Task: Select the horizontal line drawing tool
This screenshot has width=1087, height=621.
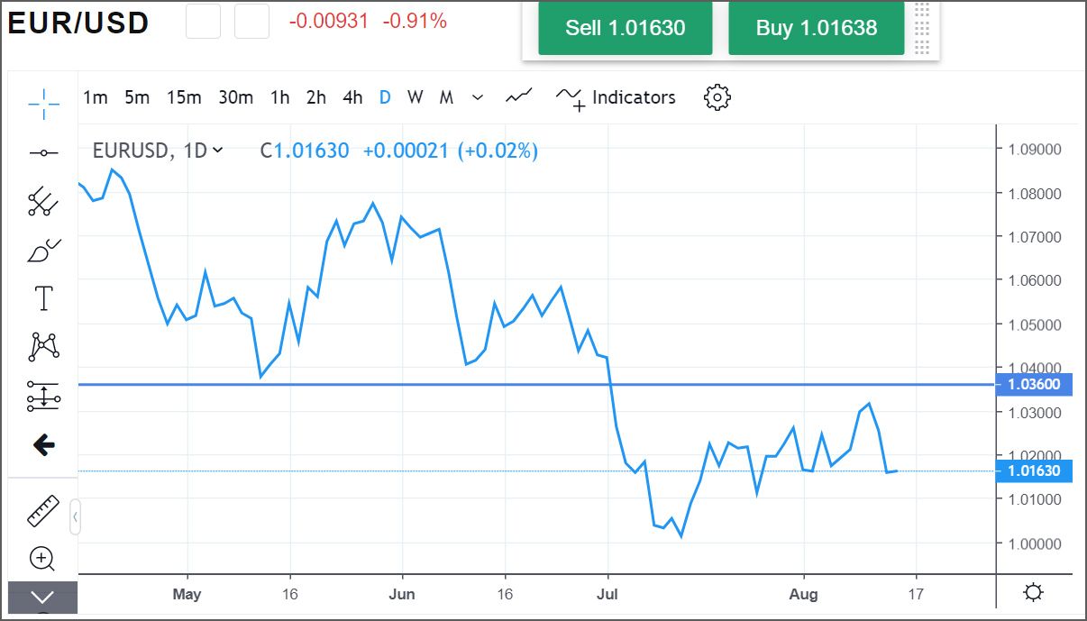Action: (x=43, y=153)
